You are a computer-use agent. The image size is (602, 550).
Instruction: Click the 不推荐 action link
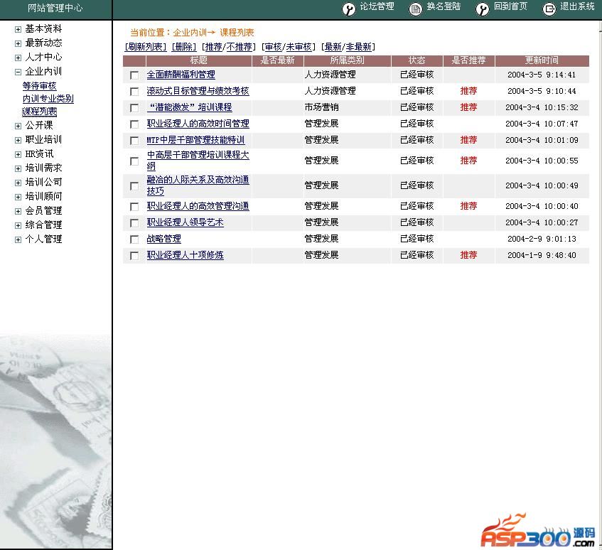240,47
